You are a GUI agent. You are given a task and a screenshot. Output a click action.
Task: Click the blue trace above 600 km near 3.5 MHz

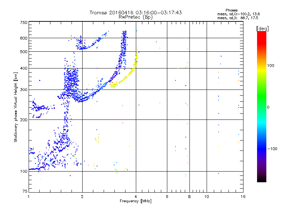[x=124, y=35]
